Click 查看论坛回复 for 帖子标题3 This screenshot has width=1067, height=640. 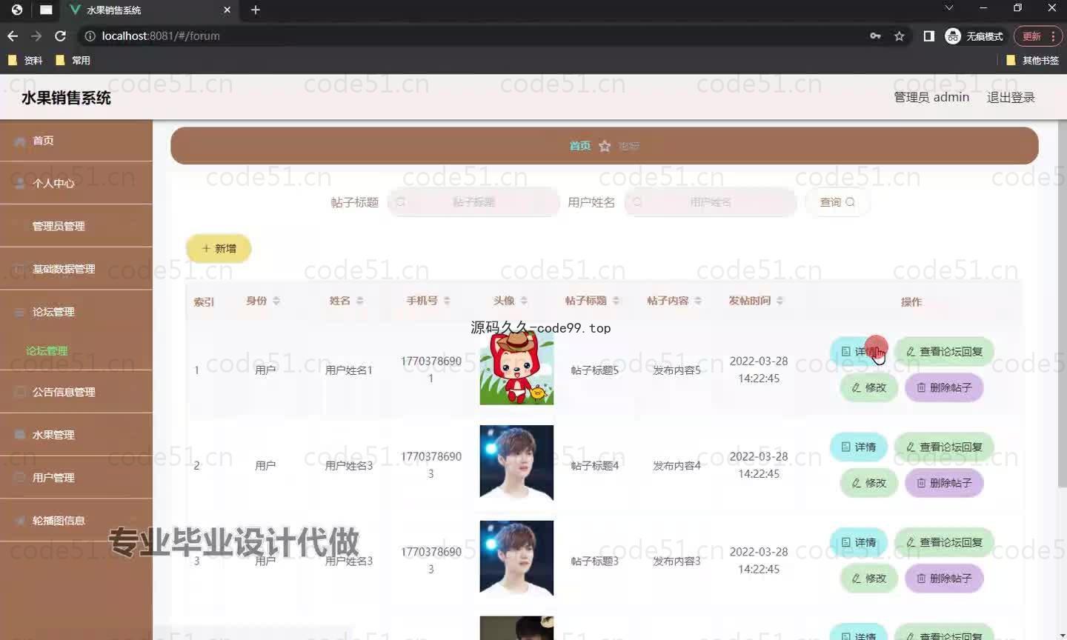pos(944,542)
